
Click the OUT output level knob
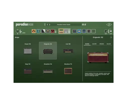106,31
